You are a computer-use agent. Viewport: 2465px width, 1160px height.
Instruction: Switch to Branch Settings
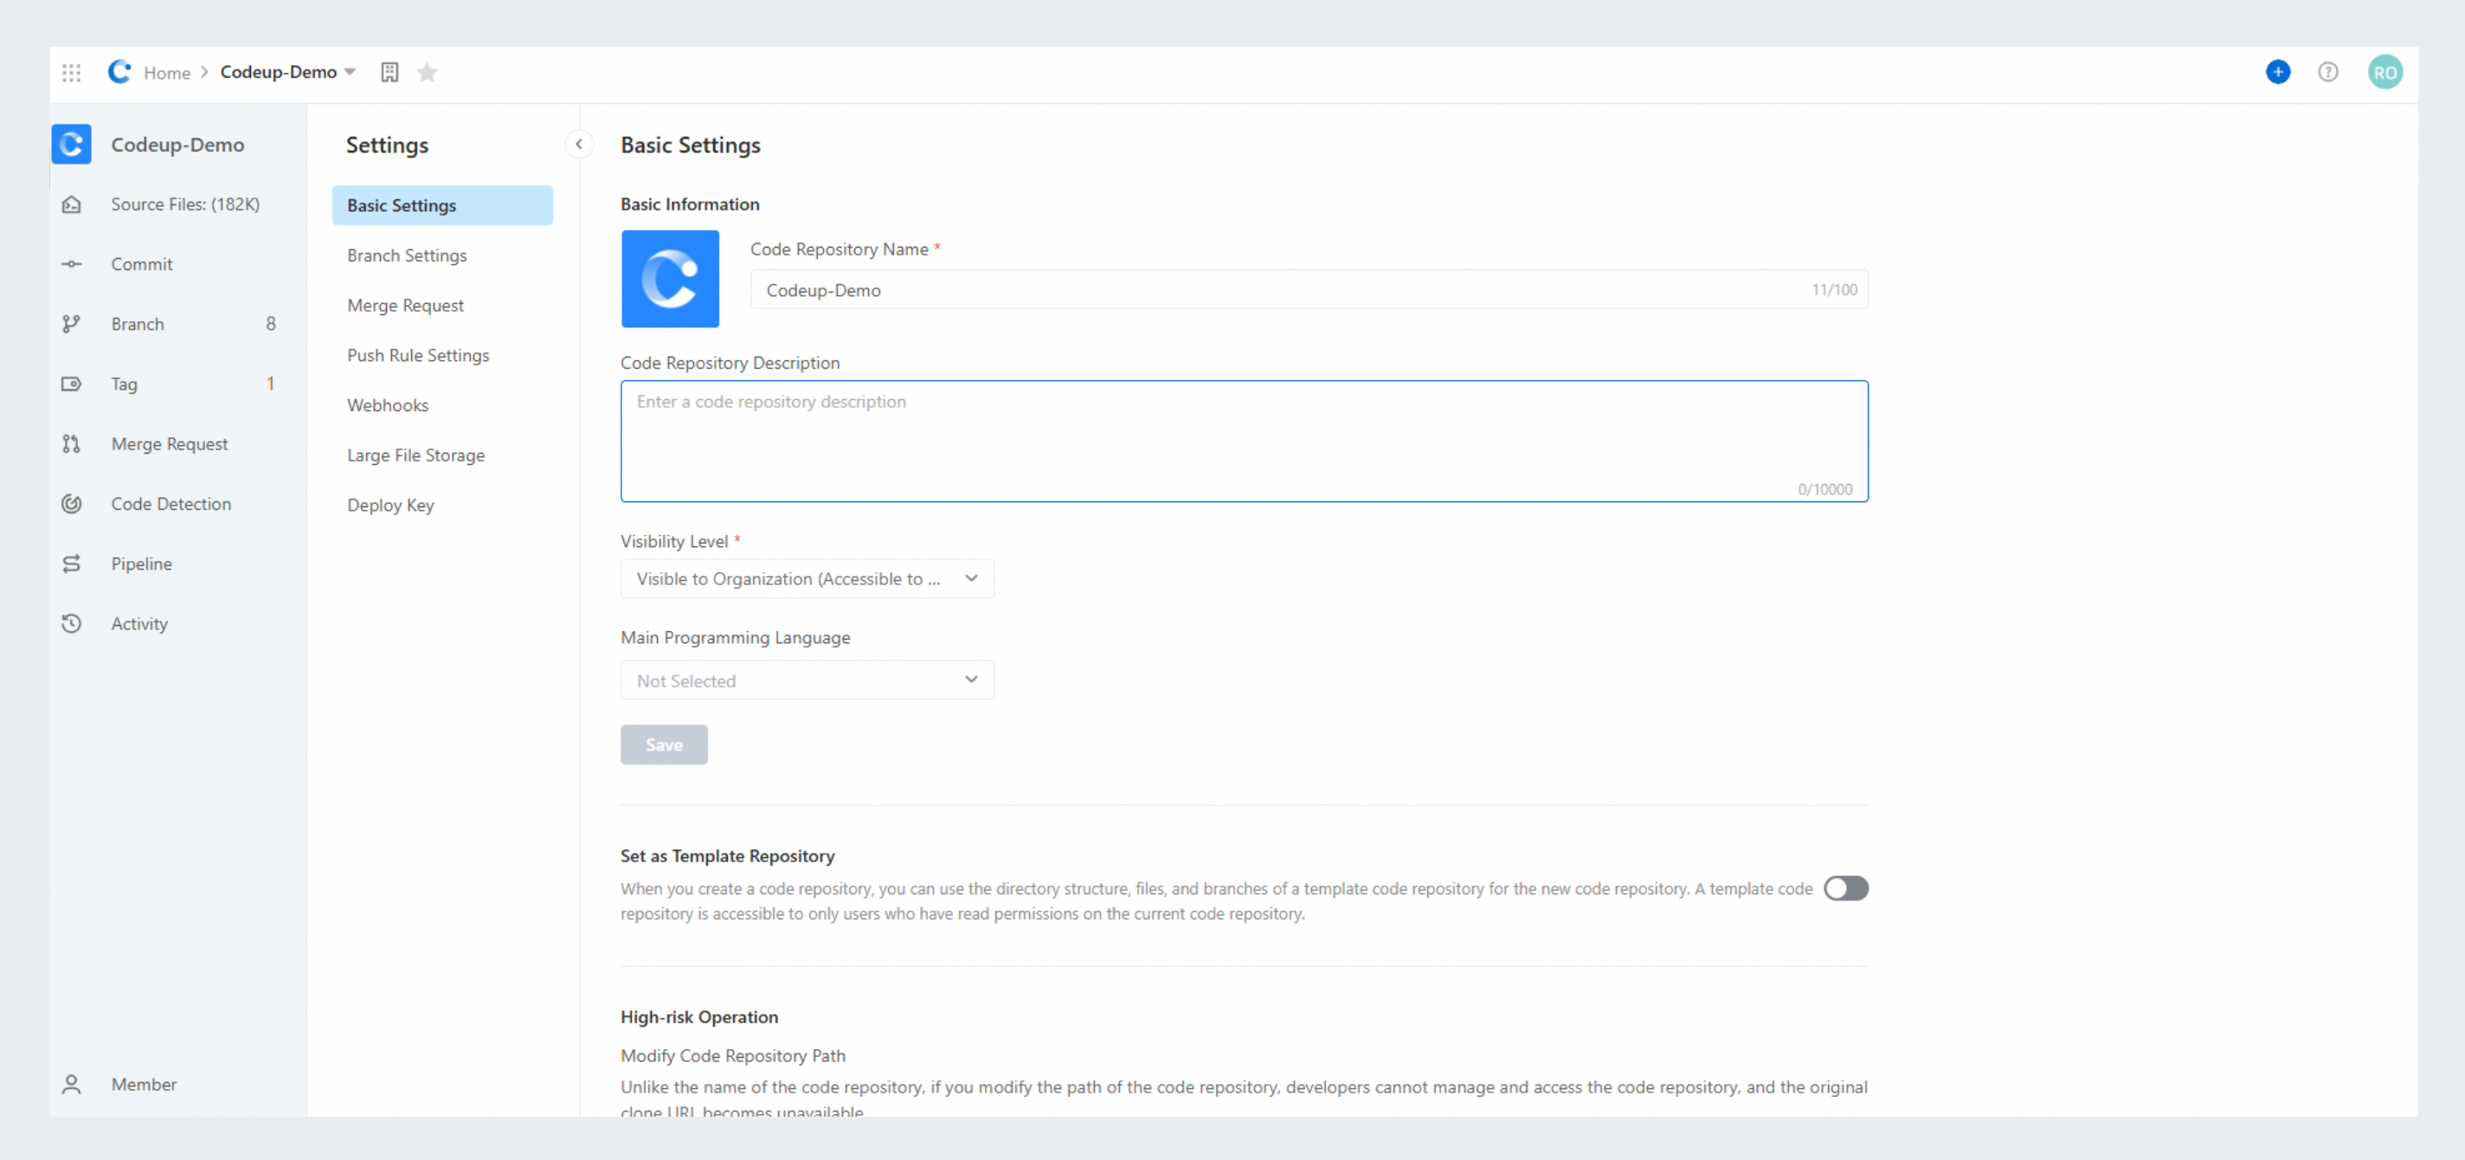tap(407, 255)
